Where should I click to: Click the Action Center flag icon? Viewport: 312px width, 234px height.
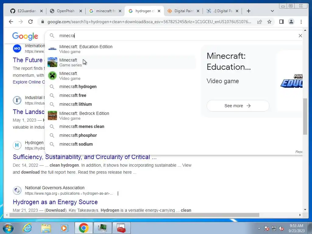(267, 228)
